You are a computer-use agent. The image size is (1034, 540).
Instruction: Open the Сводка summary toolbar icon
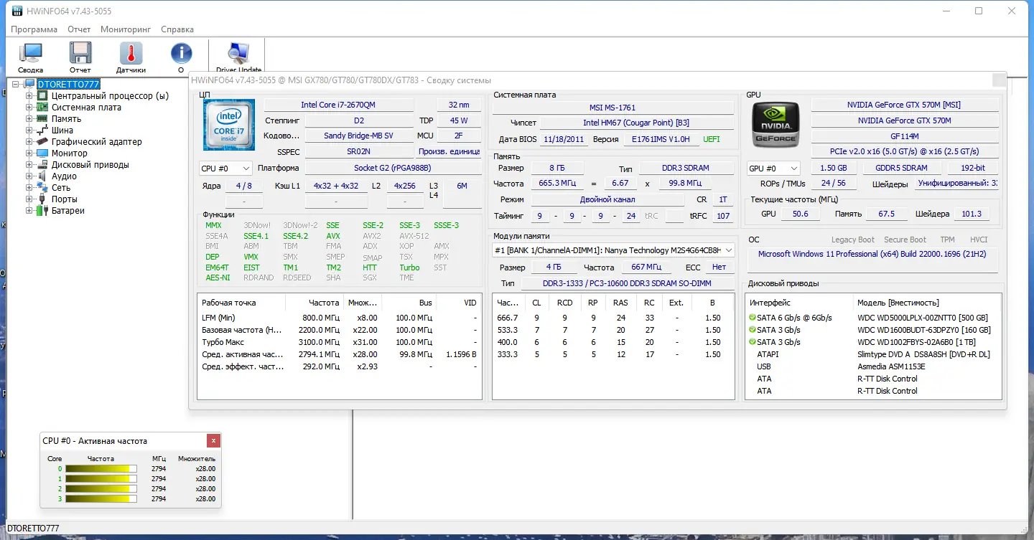[x=31, y=57]
